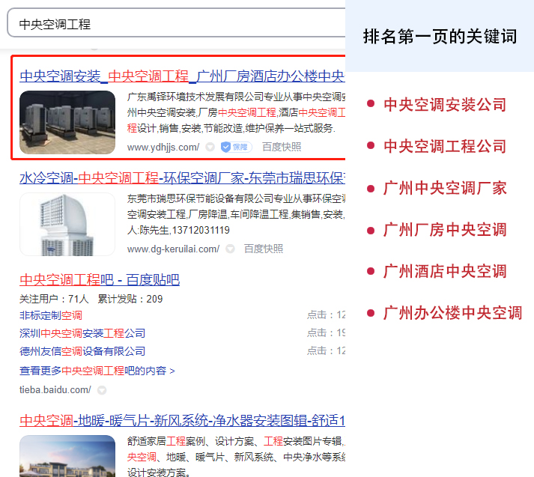Click the 保障 badge in first result
The image size is (534, 477).
point(236,147)
